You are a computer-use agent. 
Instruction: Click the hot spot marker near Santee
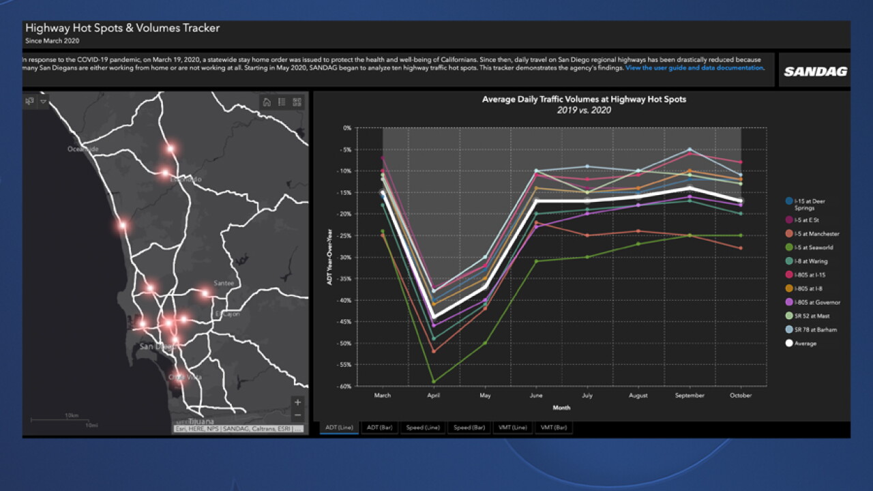(205, 293)
